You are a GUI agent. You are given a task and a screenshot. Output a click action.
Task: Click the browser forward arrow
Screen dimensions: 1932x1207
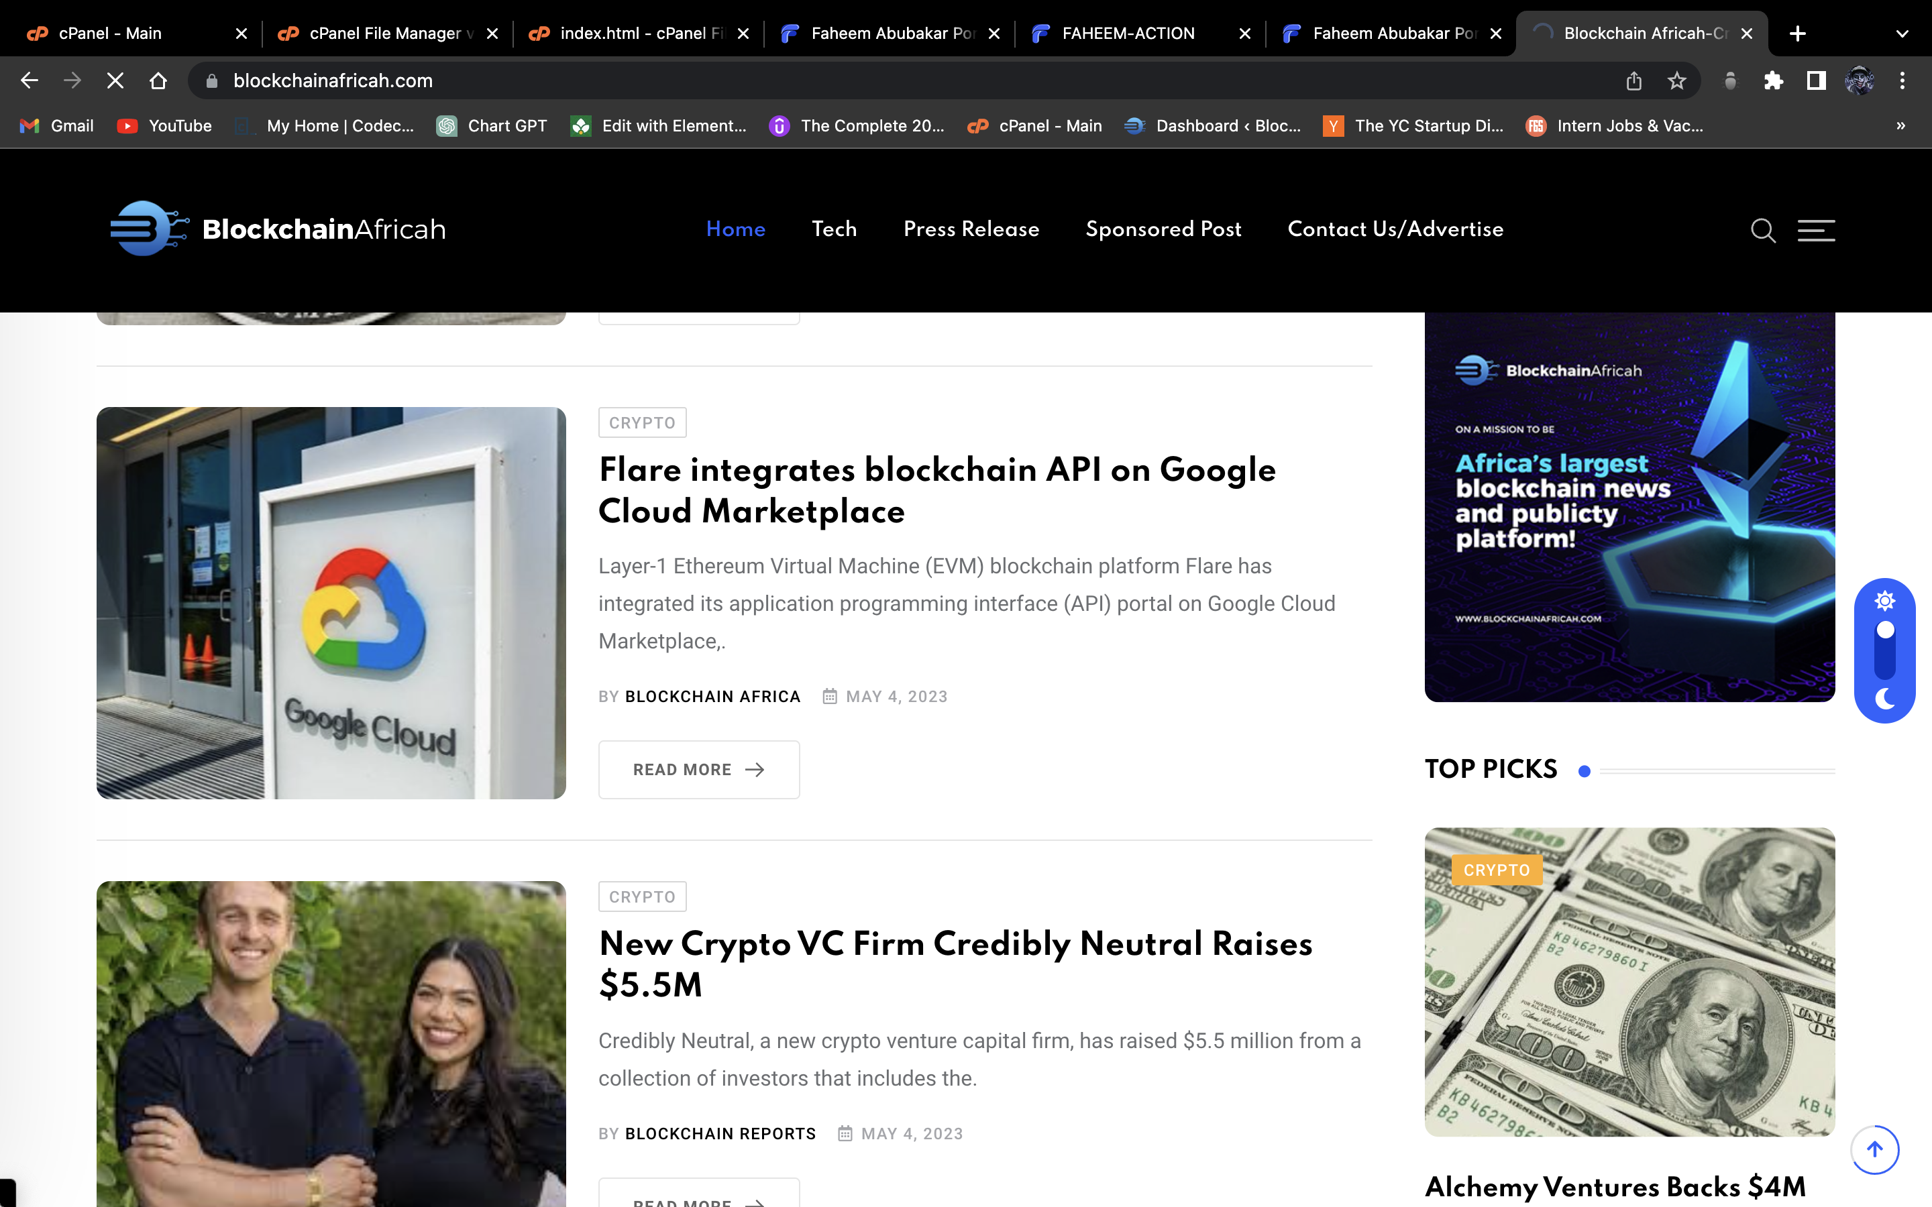click(72, 80)
